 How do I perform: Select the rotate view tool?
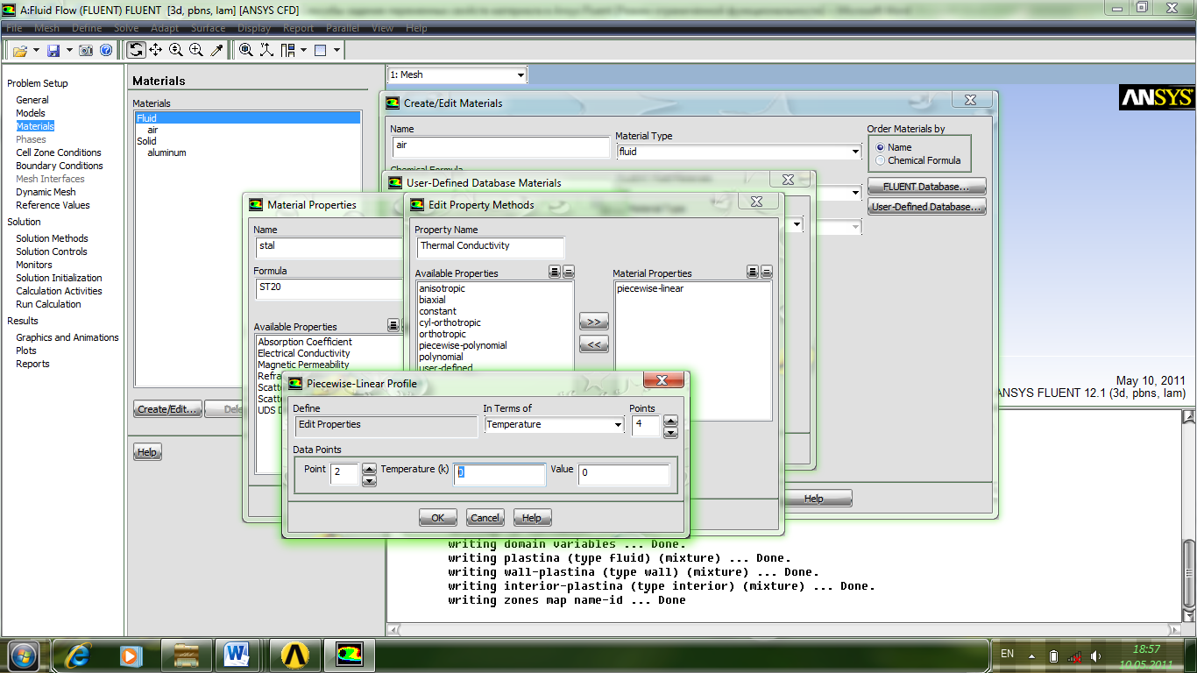pos(136,51)
